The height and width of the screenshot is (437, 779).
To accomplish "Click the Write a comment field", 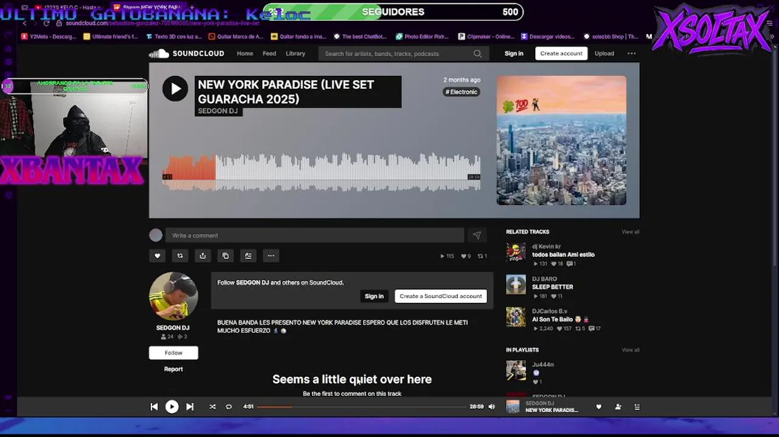I will [315, 235].
